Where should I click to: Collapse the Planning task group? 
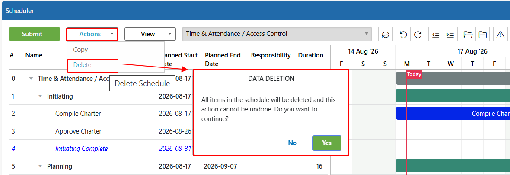tap(40, 166)
